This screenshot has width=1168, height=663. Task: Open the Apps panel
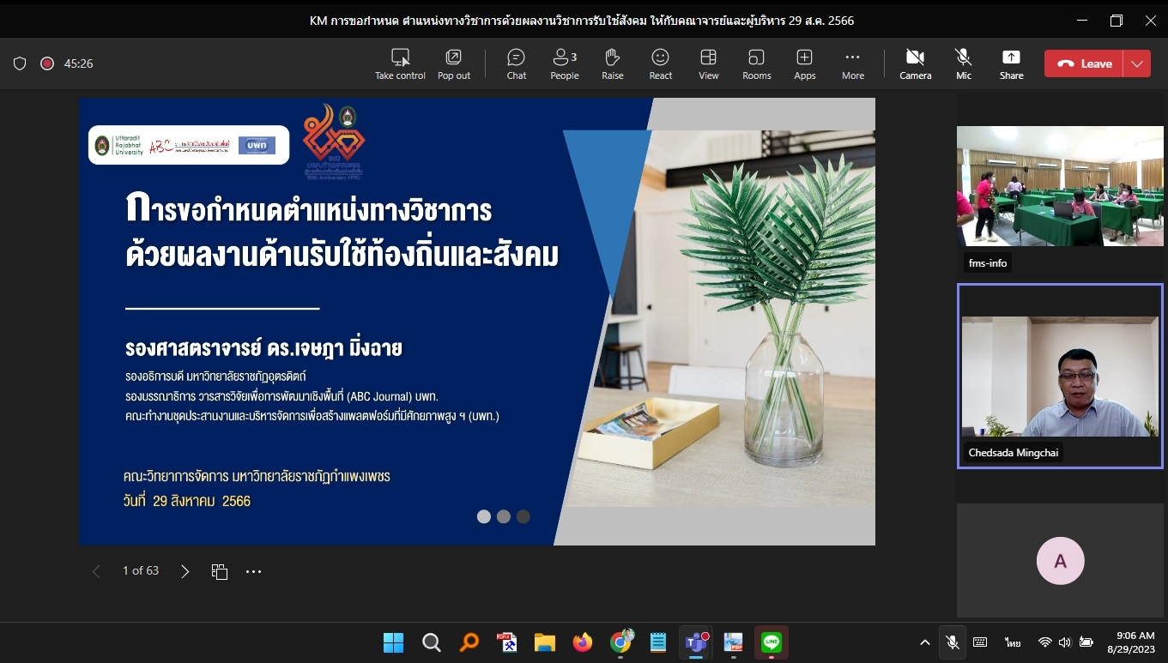click(x=804, y=63)
